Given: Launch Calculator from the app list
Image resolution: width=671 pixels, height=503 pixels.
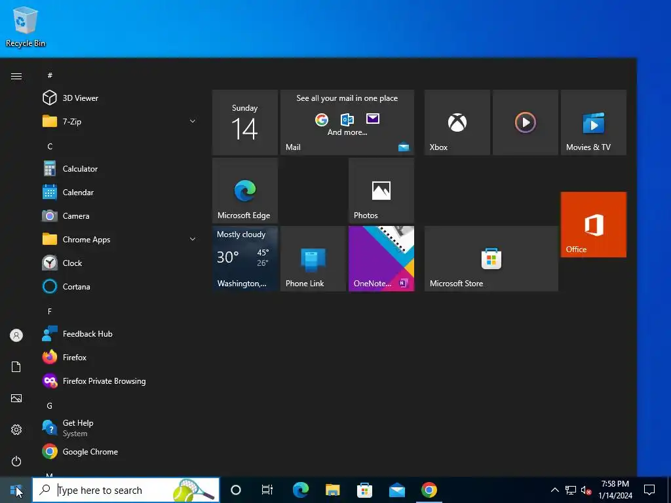Looking at the screenshot, I should (x=120, y=168).
